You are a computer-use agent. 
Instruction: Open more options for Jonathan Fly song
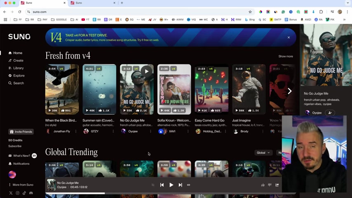point(76,131)
